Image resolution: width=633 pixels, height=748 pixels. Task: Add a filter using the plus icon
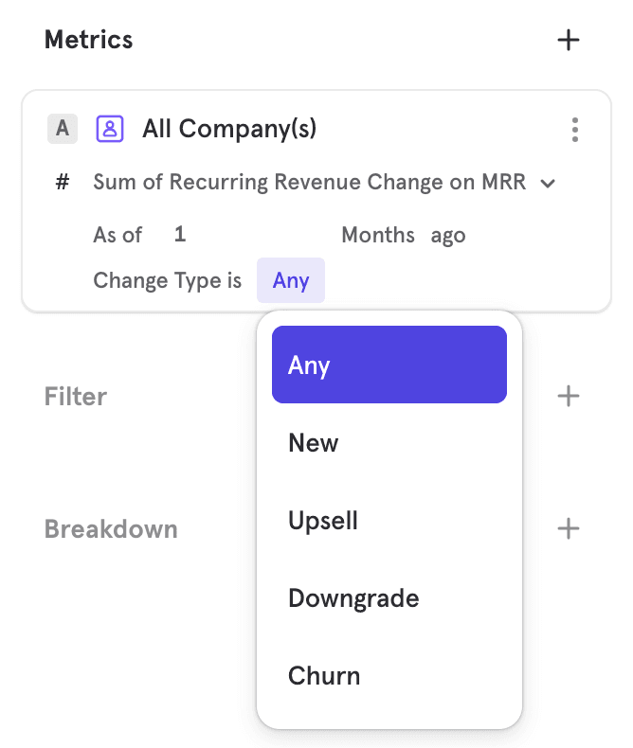coord(568,396)
